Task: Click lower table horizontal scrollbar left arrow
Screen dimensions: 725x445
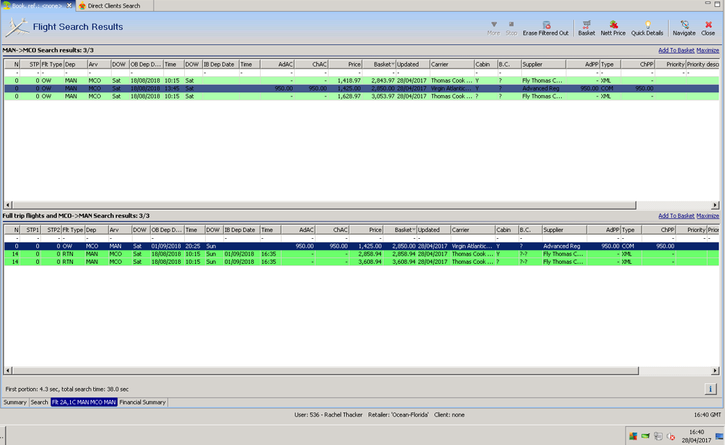Action: click(8, 370)
